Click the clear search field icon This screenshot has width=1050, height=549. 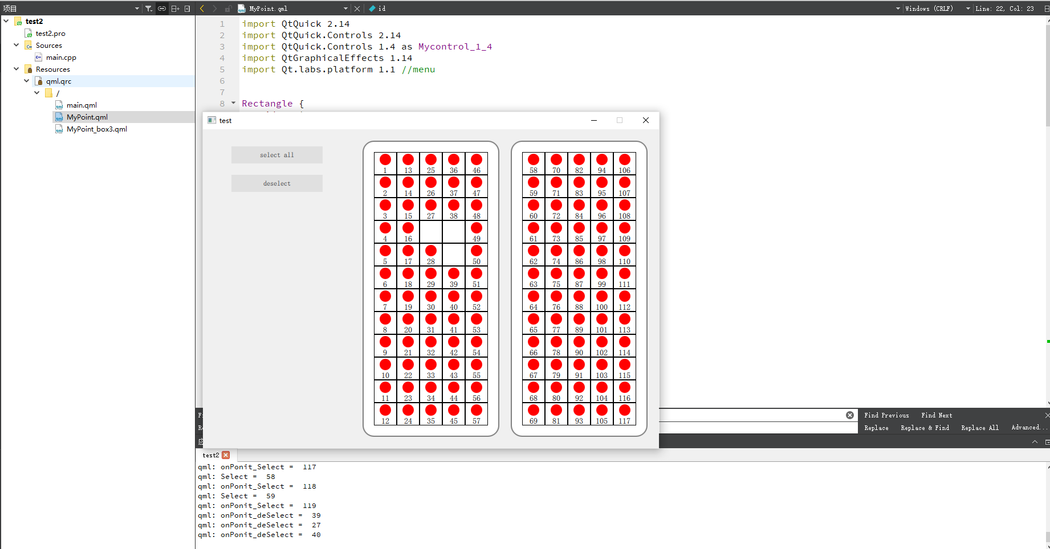pyautogui.click(x=850, y=415)
